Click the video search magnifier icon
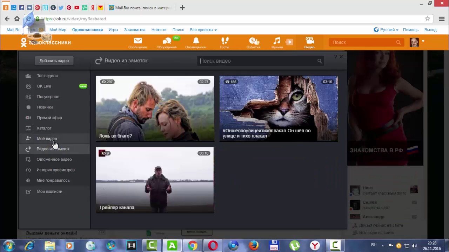The height and width of the screenshot is (252, 449). click(320, 61)
